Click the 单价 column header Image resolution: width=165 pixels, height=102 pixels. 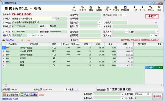coord(111,44)
